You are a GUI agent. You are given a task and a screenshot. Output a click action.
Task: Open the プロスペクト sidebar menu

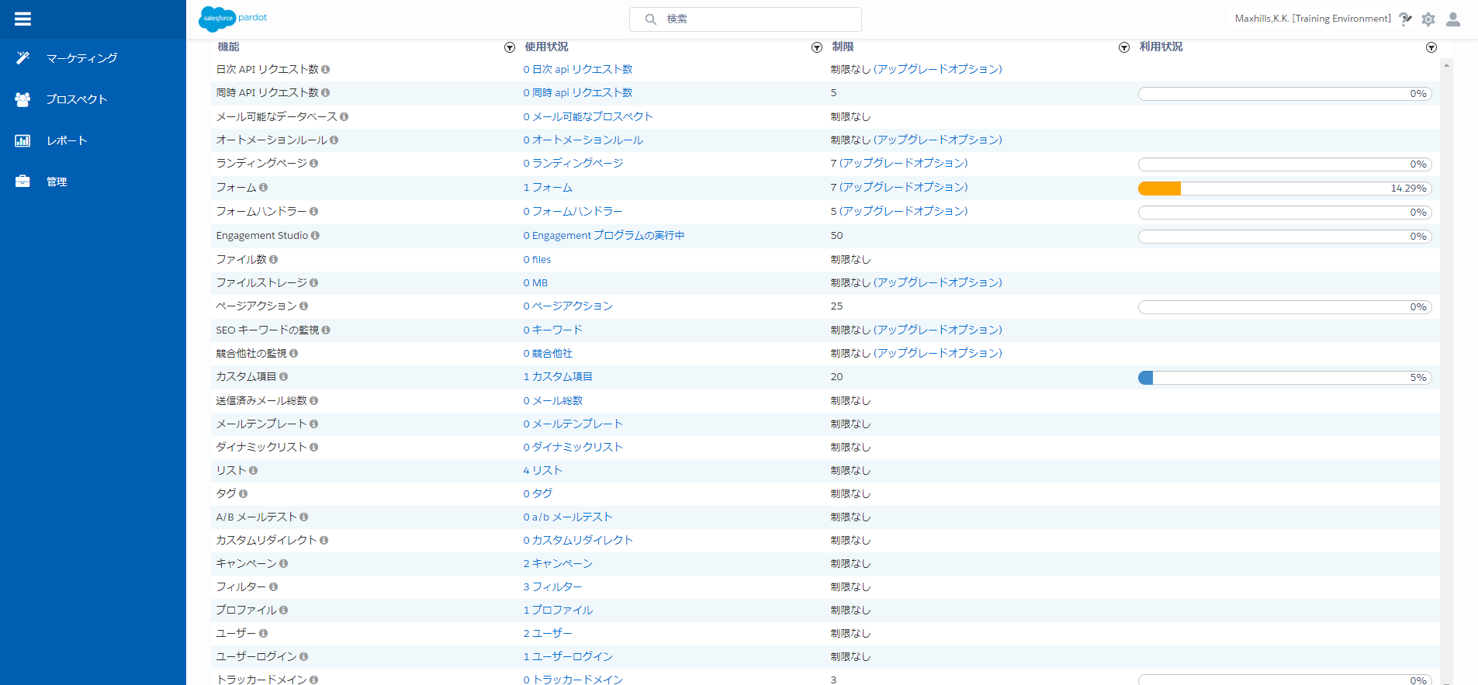point(76,99)
